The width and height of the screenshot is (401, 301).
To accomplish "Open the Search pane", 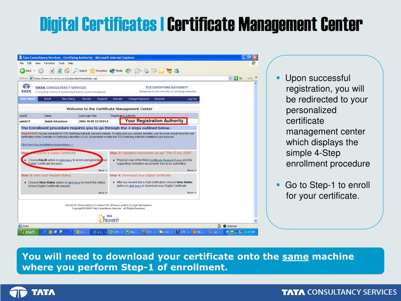I will pos(80,71).
